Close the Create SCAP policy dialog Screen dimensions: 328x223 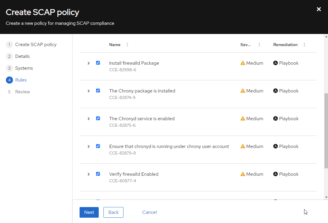click(319, 9)
